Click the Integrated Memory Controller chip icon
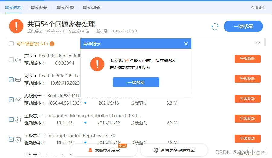The width and height of the screenshot is (272, 158). click(x=18, y=120)
